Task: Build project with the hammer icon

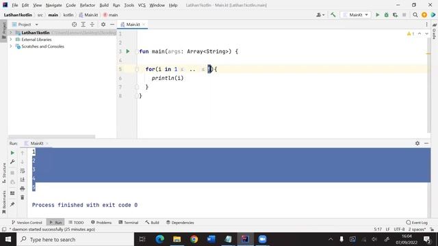Action: pos(333,15)
